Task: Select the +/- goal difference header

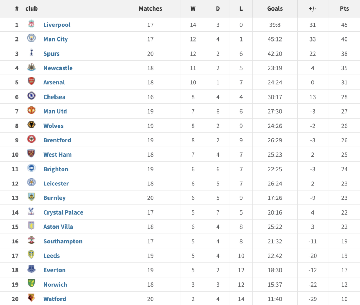Action: (x=313, y=9)
